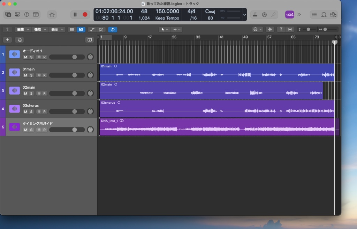
Task: Click the 4/4 time signature display
Action: click(x=191, y=12)
